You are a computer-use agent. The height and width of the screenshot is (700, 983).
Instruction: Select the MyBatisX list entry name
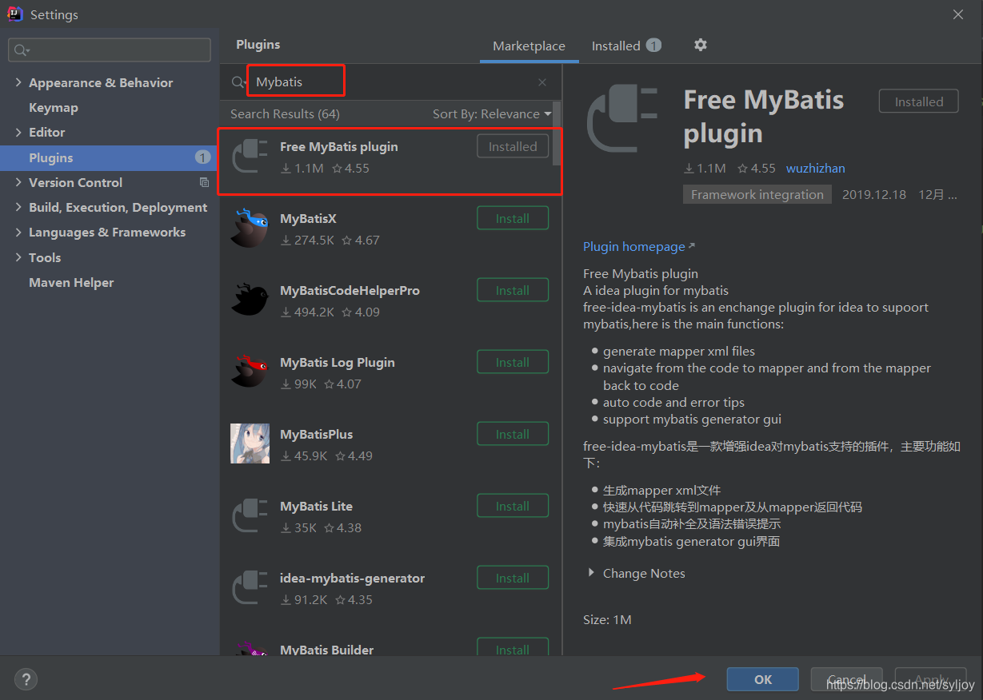[308, 218]
